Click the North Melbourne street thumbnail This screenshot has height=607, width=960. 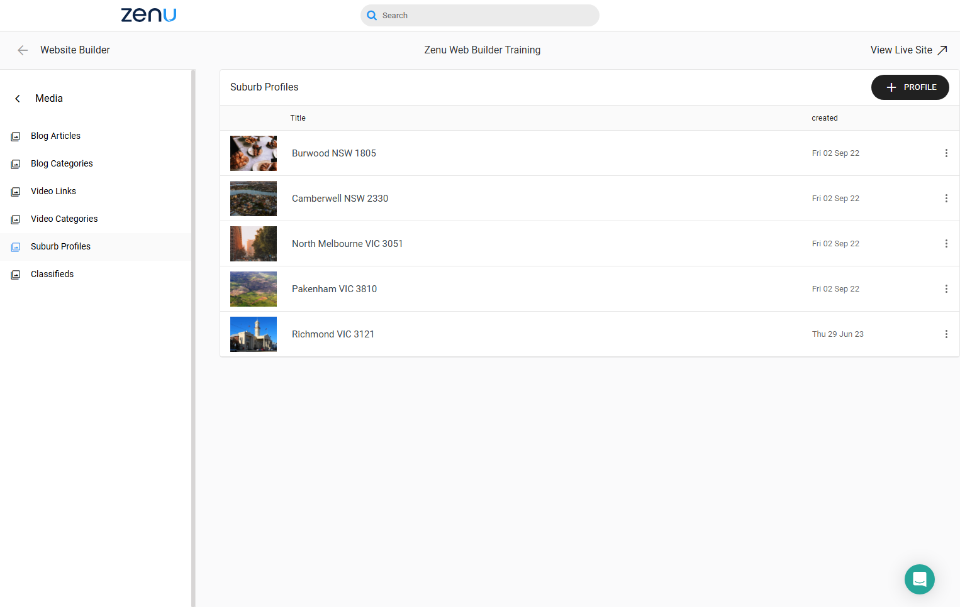pos(254,244)
